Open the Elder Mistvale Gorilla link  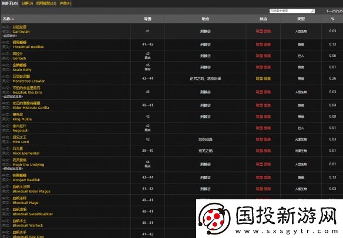point(31,108)
